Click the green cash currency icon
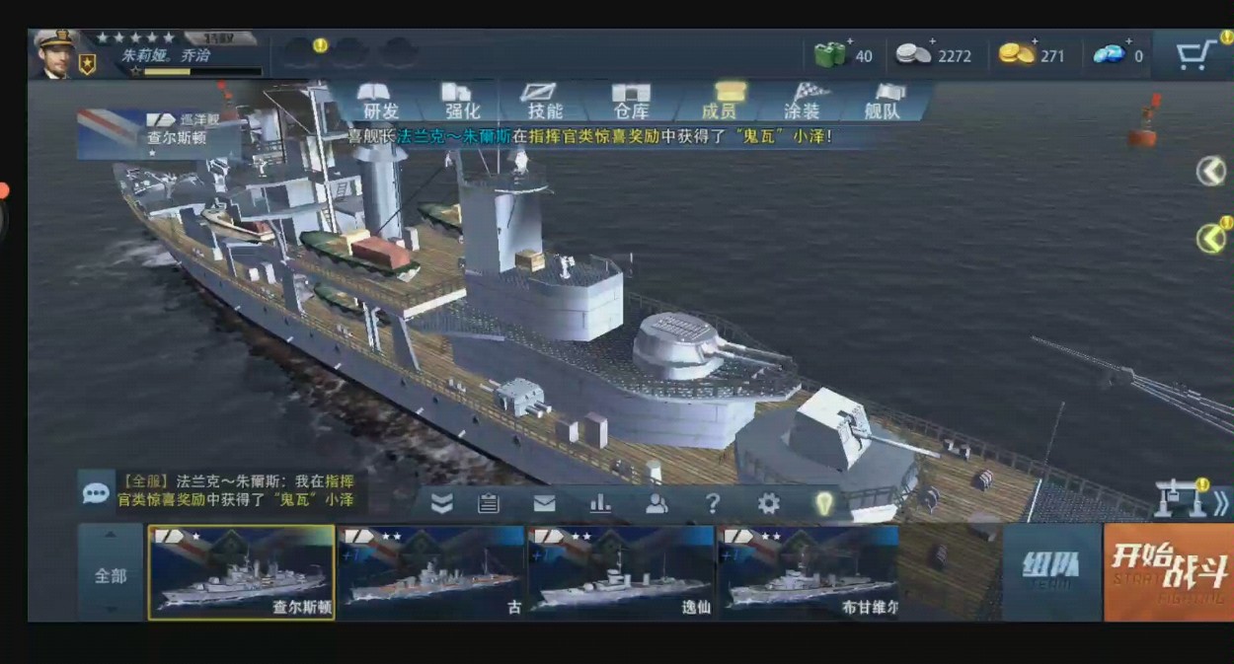 pos(830,54)
